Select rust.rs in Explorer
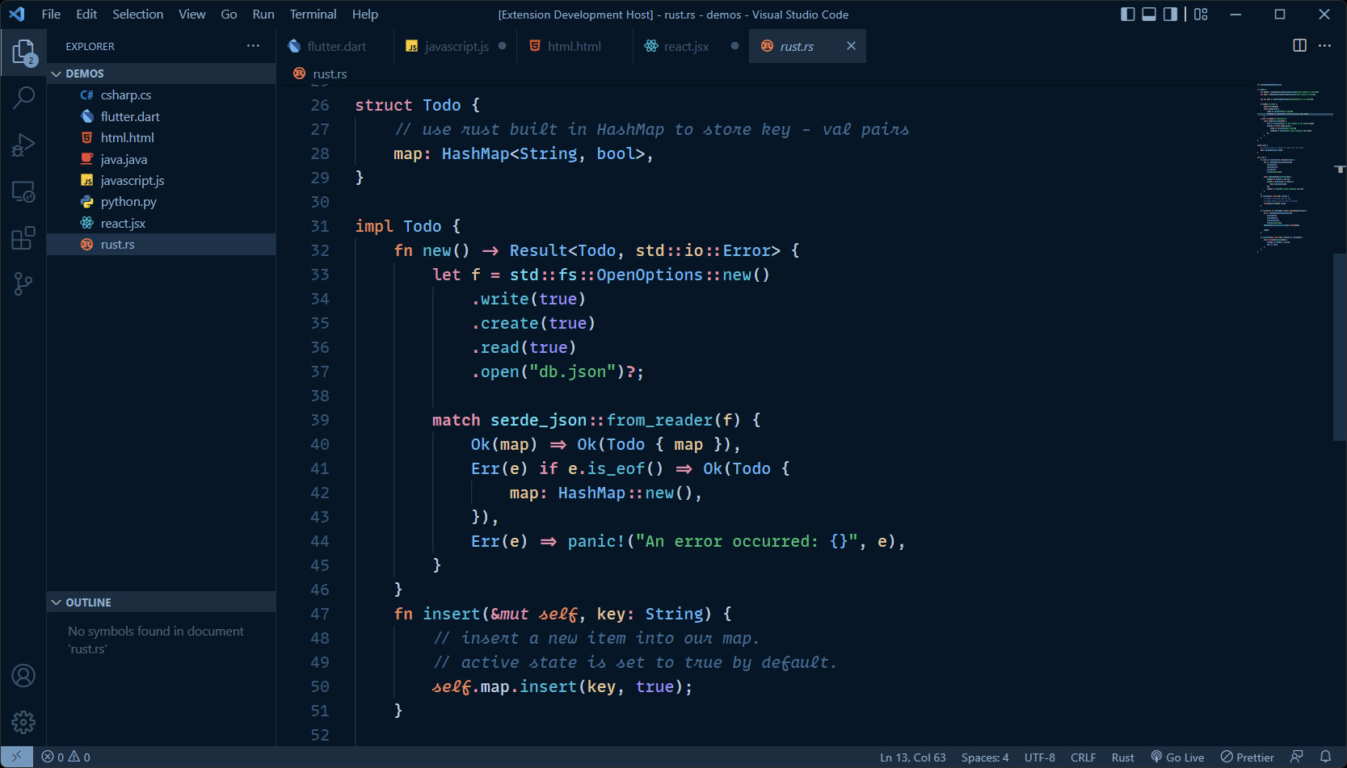The image size is (1347, 768). click(162, 245)
